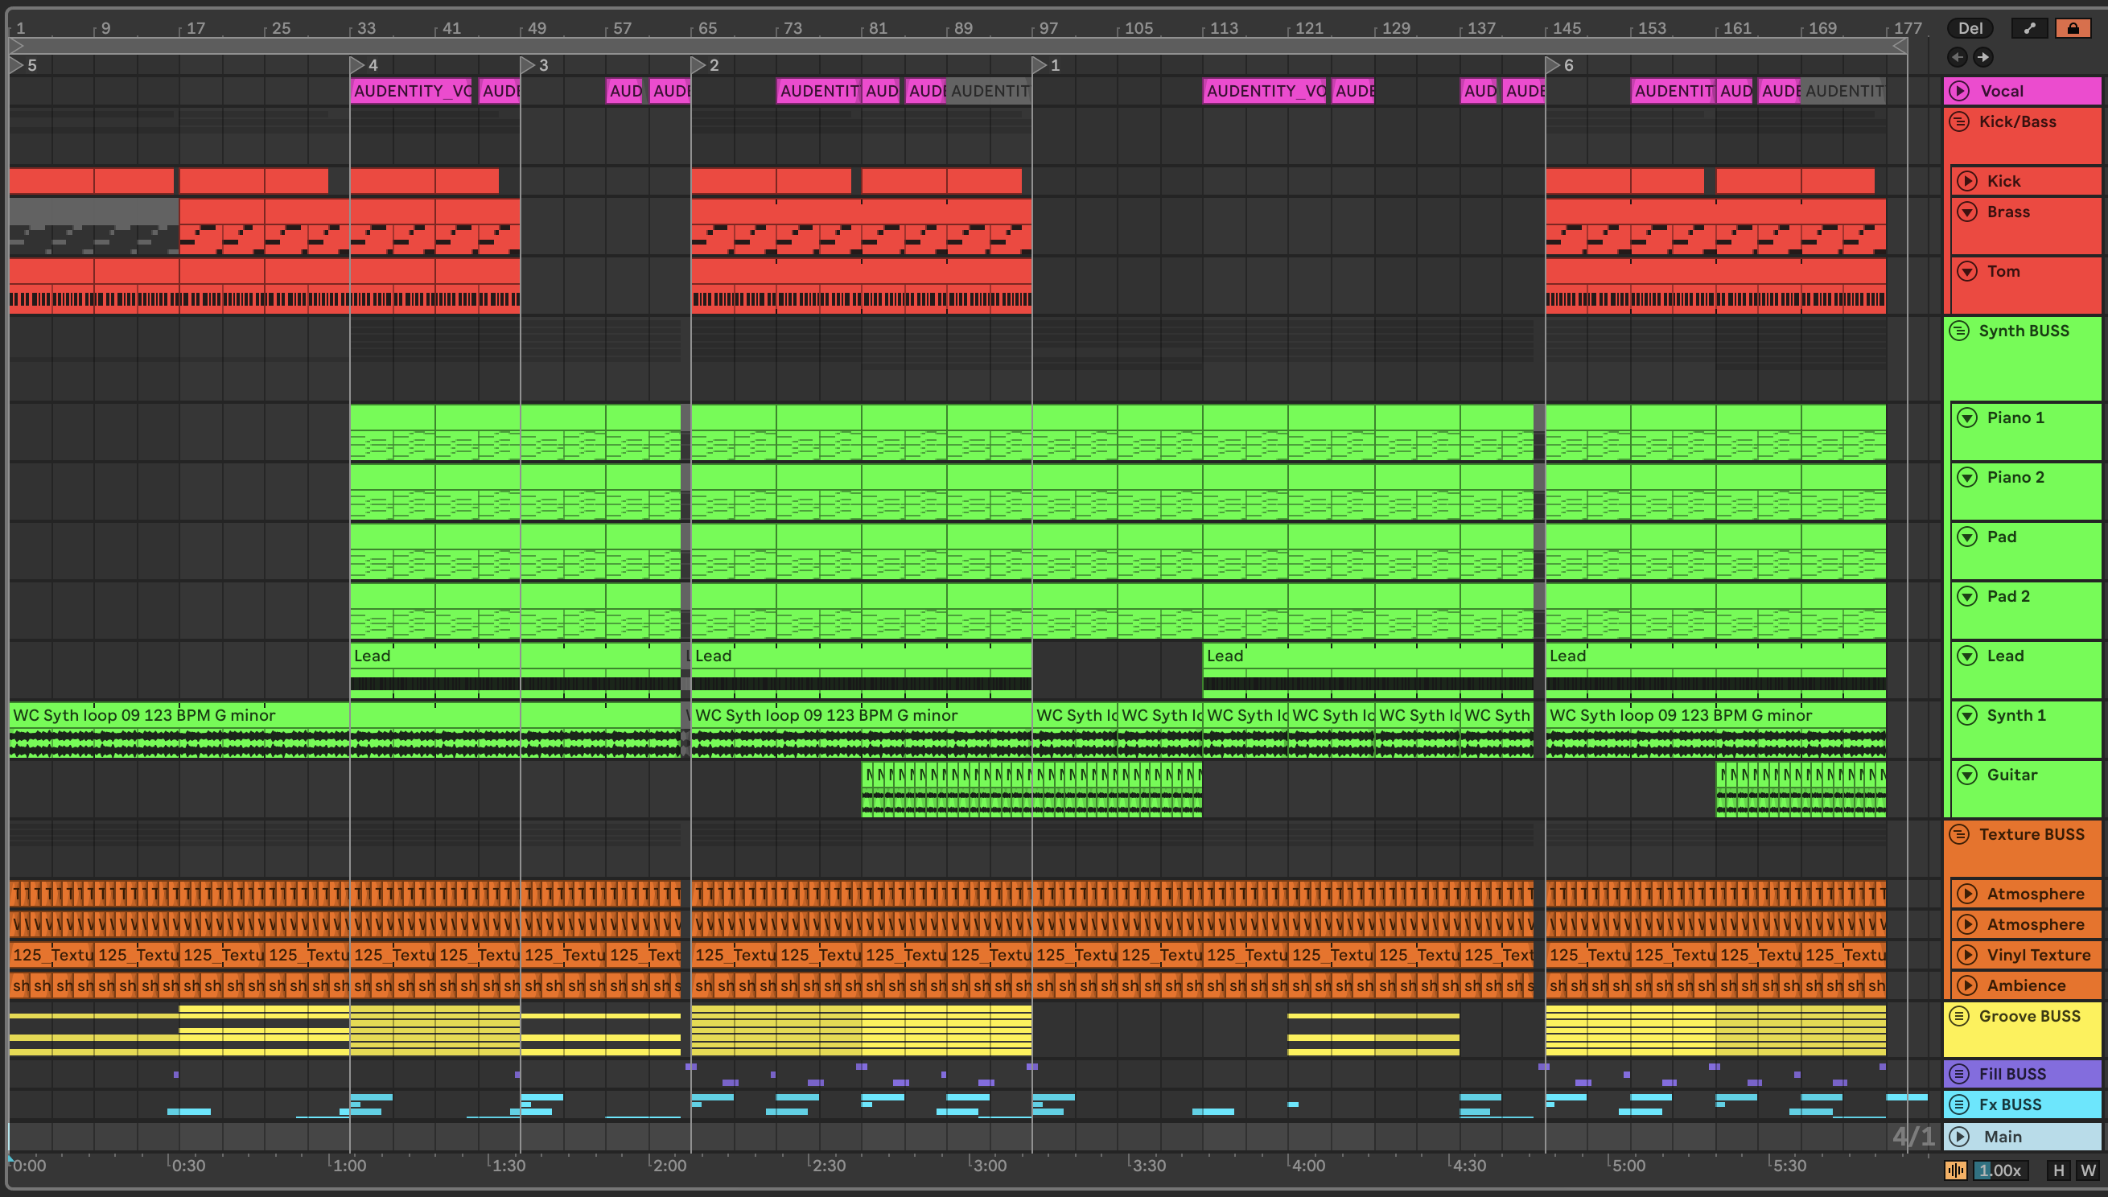Collapse the Kick/Bass group track
The width and height of the screenshot is (2108, 1197).
tap(1959, 121)
